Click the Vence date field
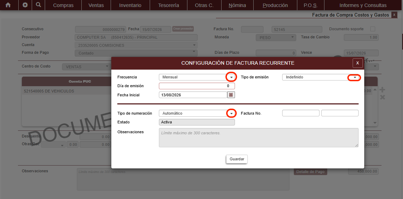This screenshot has width=403, height=199. tap(361, 53)
